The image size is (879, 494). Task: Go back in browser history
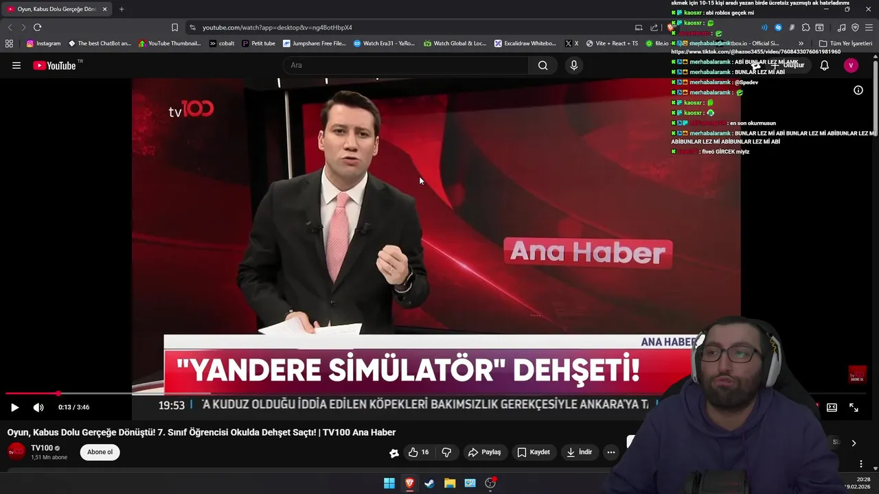click(x=10, y=27)
